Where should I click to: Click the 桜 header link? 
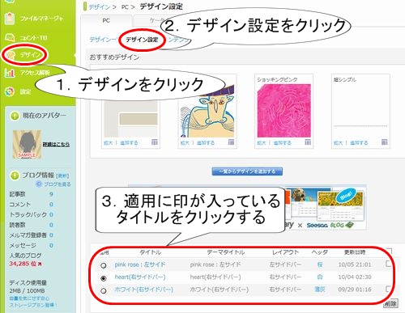tap(320, 264)
